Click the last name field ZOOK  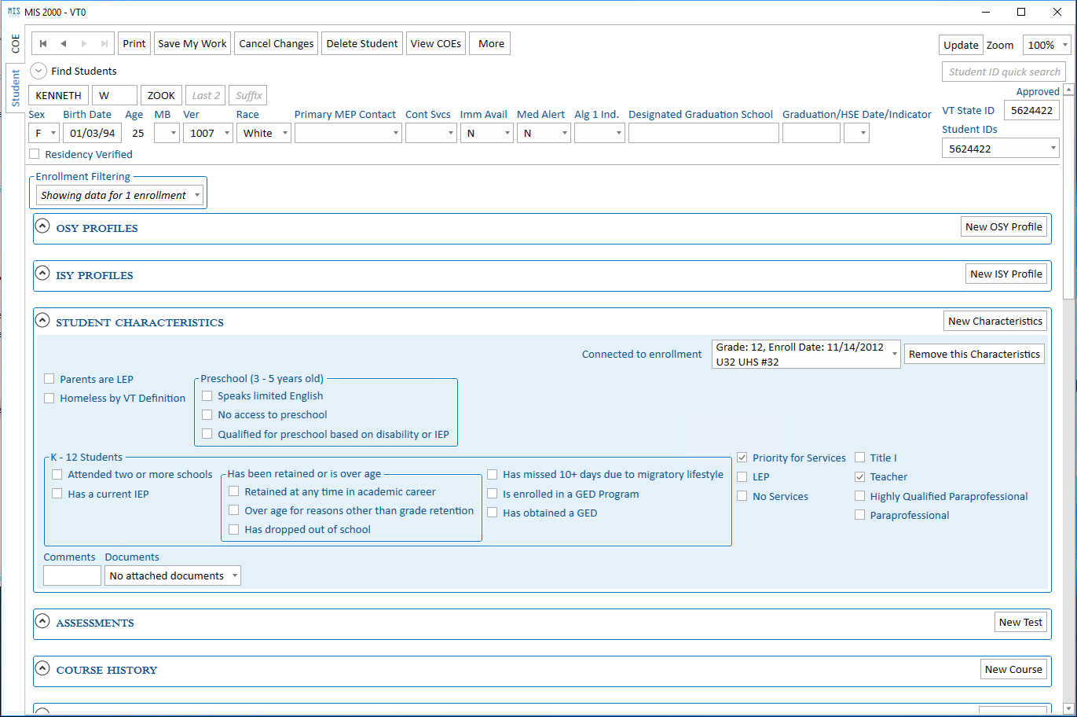coord(162,95)
